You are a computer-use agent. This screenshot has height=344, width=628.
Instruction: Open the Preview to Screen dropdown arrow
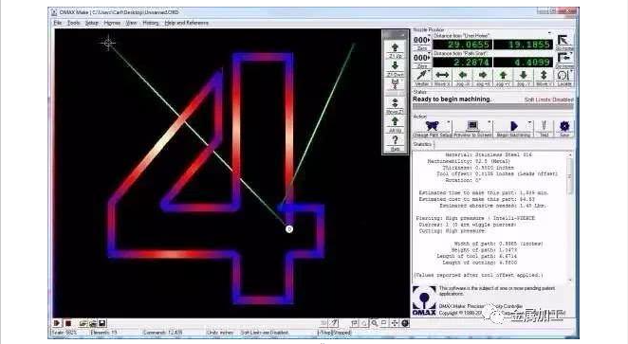489,122
